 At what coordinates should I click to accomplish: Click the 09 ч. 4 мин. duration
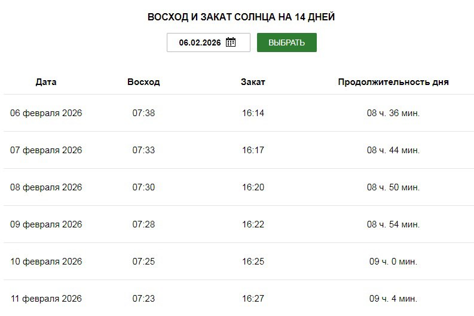pos(393,299)
